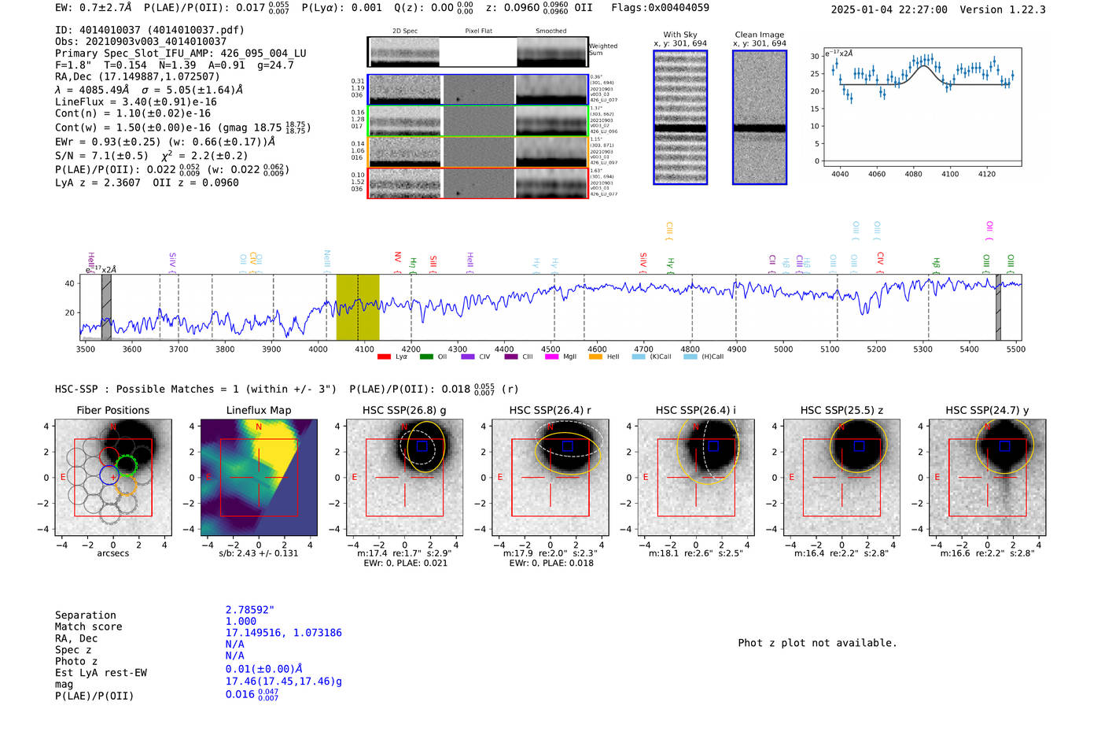Image resolution: width=1101 pixels, height=750 pixels.
Task: Open the With Sky cutout image
Action: click(x=680, y=117)
